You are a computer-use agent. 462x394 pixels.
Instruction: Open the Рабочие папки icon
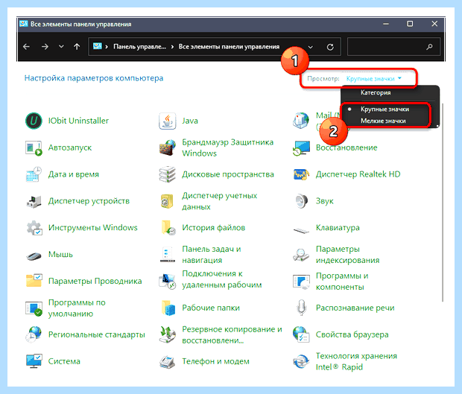(168, 308)
